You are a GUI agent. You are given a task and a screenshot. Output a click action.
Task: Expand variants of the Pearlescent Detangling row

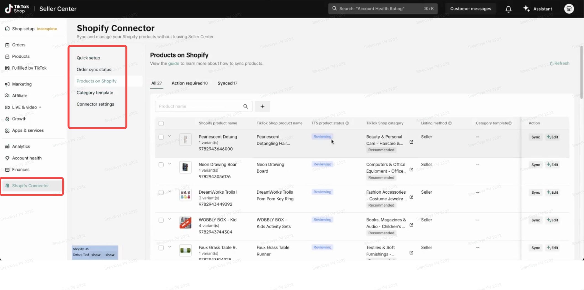(x=170, y=136)
